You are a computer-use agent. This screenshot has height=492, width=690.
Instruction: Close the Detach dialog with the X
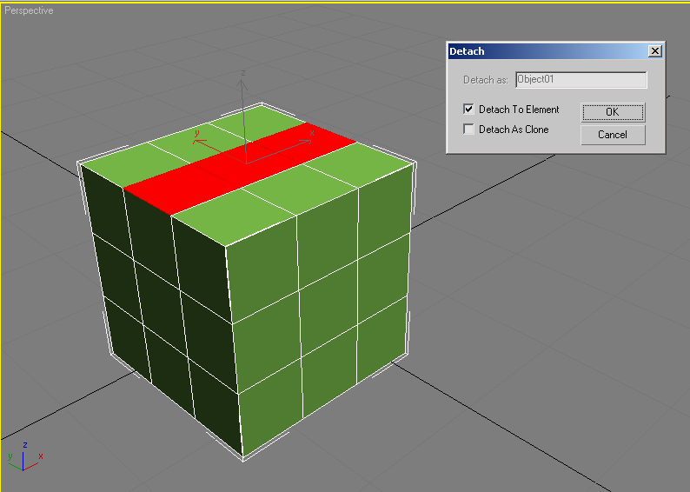click(x=654, y=51)
